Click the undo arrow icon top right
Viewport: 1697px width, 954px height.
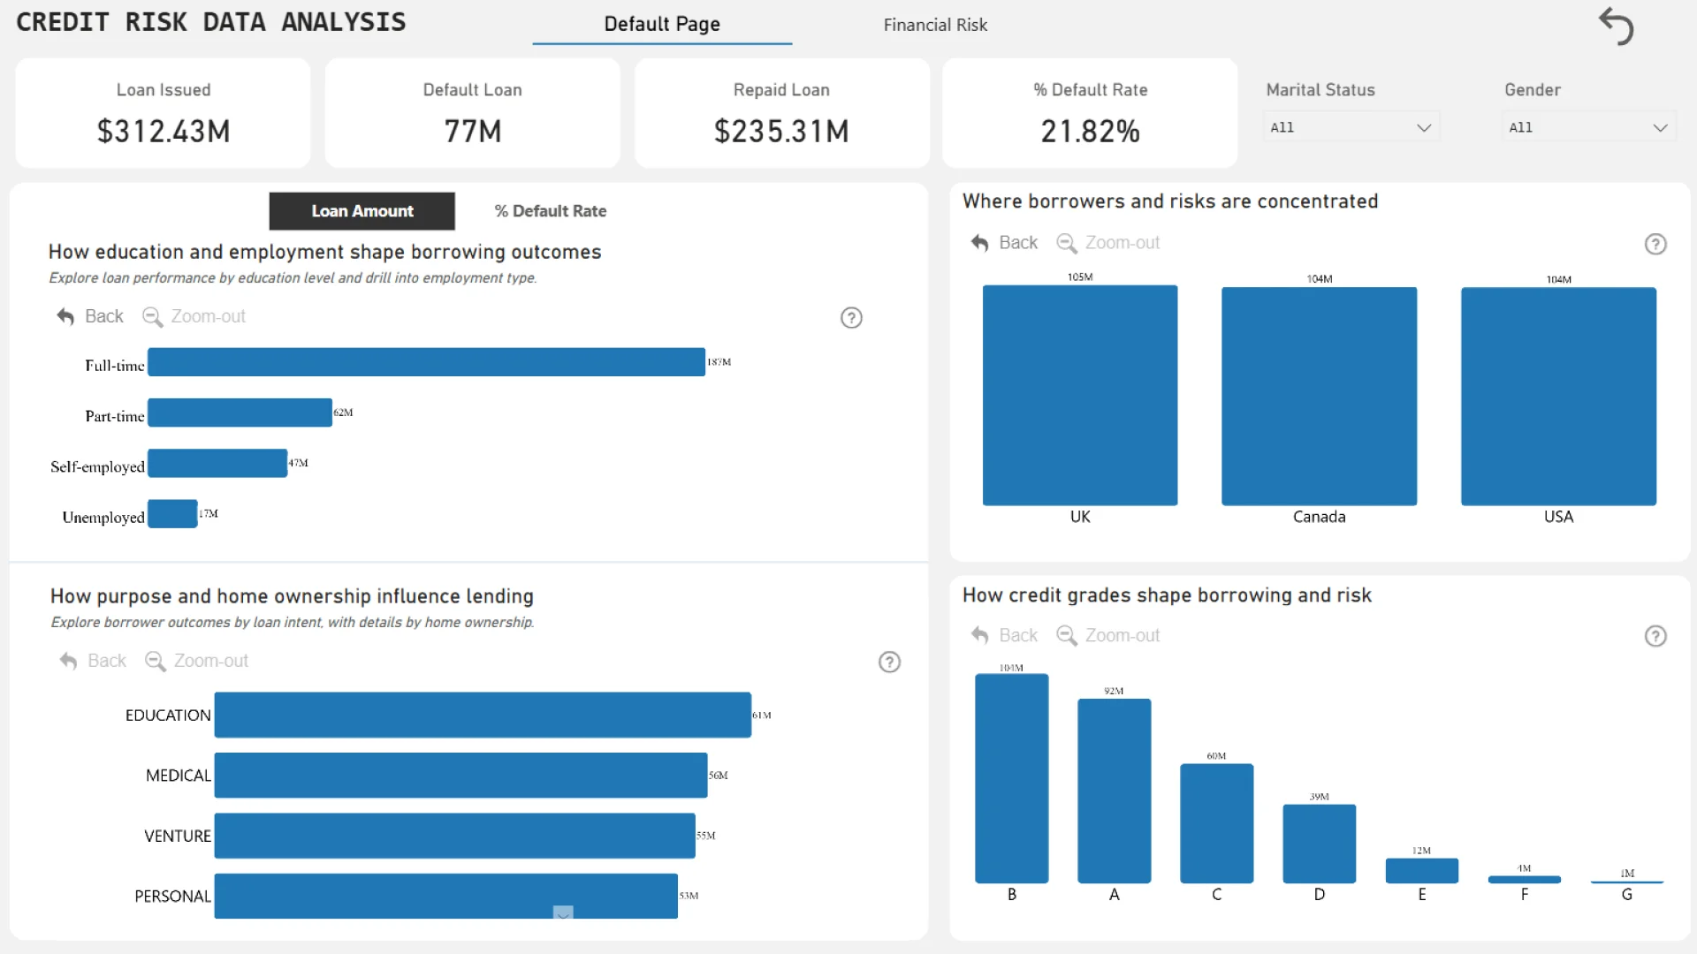click(x=1617, y=26)
